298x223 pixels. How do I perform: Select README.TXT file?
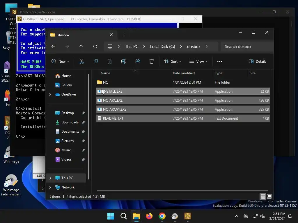(183, 118)
